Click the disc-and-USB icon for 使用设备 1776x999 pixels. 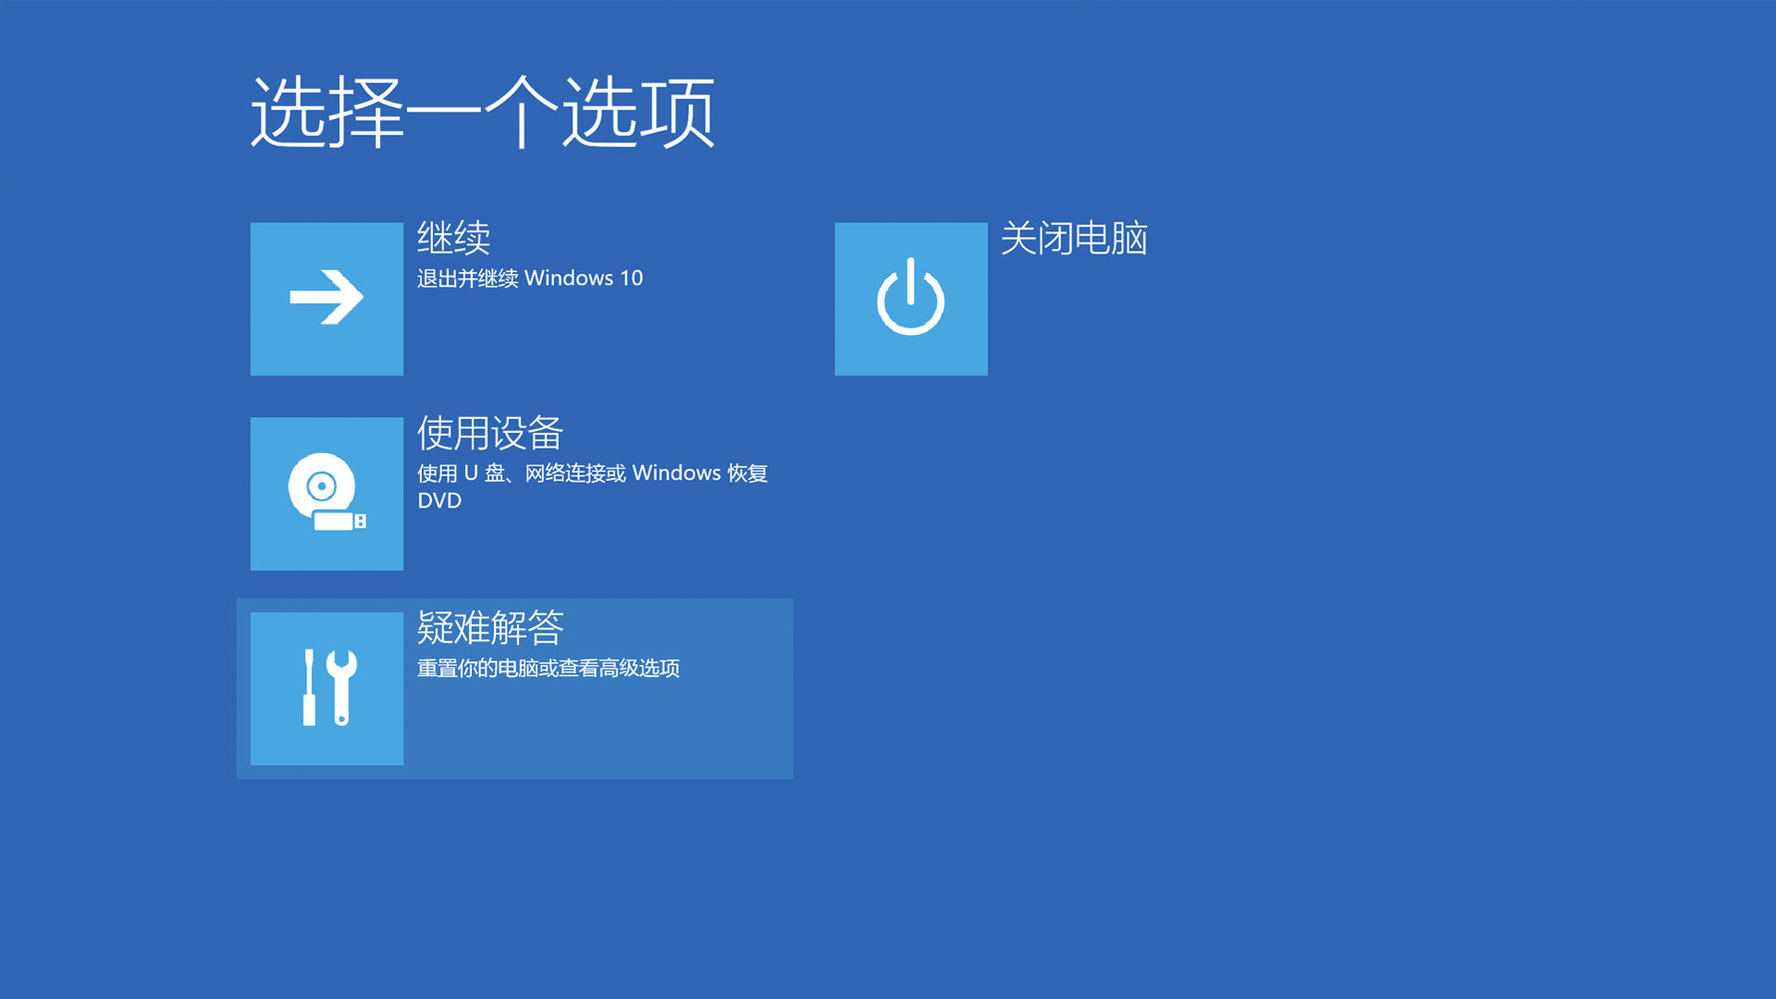[326, 493]
